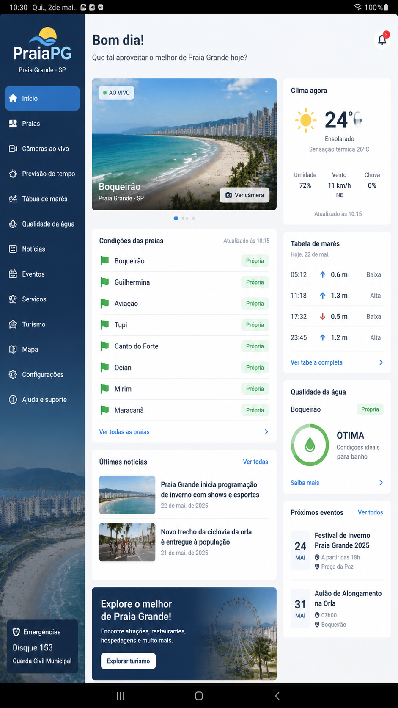This screenshot has width=398, height=708.
Task: Open the Praias menu item
Action: (x=42, y=123)
